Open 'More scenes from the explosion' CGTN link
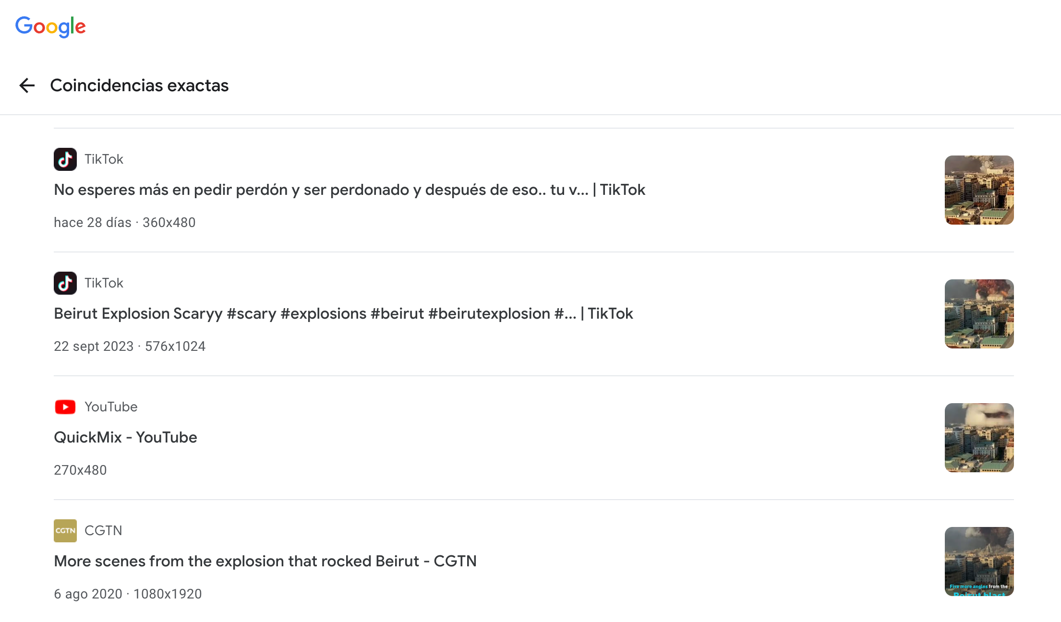The height and width of the screenshot is (622, 1061). 265,562
